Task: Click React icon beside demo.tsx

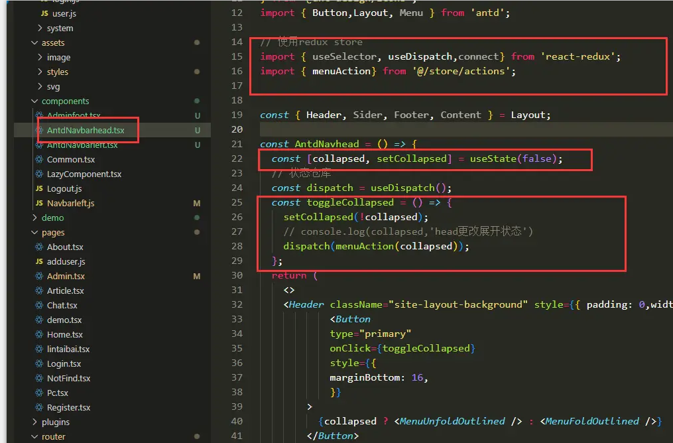Action: tap(40, 320)
